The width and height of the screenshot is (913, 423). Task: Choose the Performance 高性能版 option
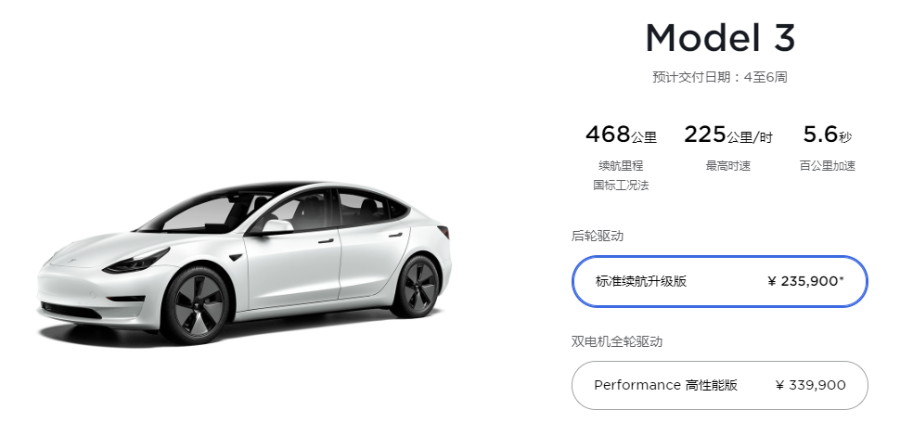tap(720, 385)
